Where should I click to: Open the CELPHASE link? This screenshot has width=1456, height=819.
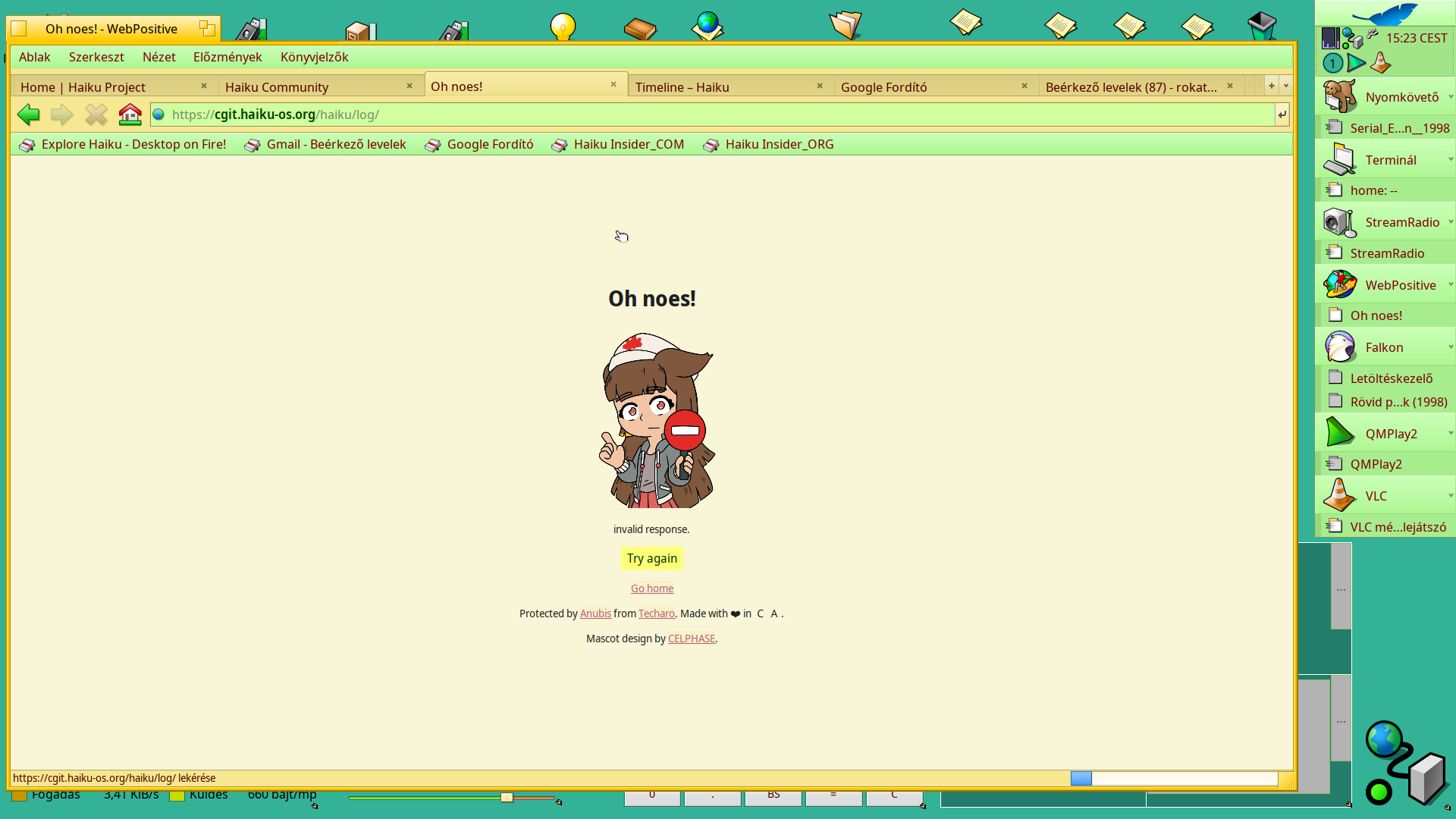[692, 639]
